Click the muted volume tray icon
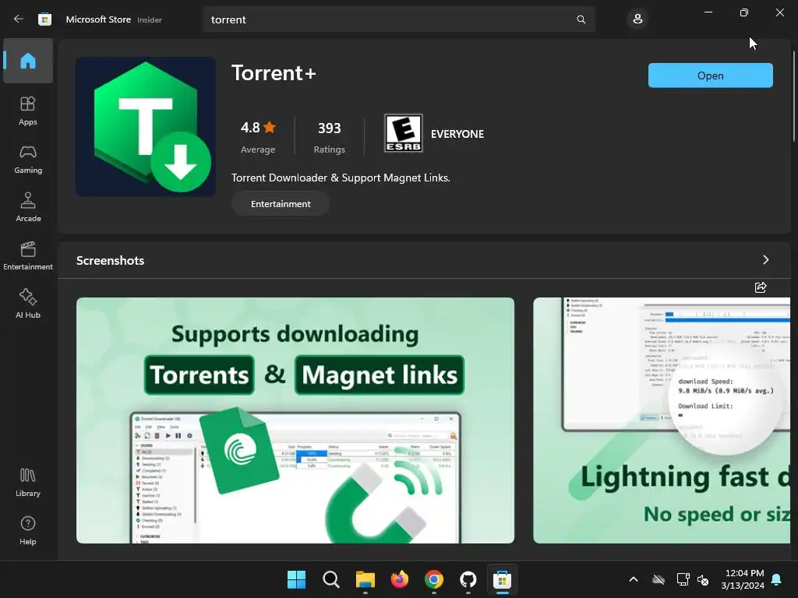 703,579
